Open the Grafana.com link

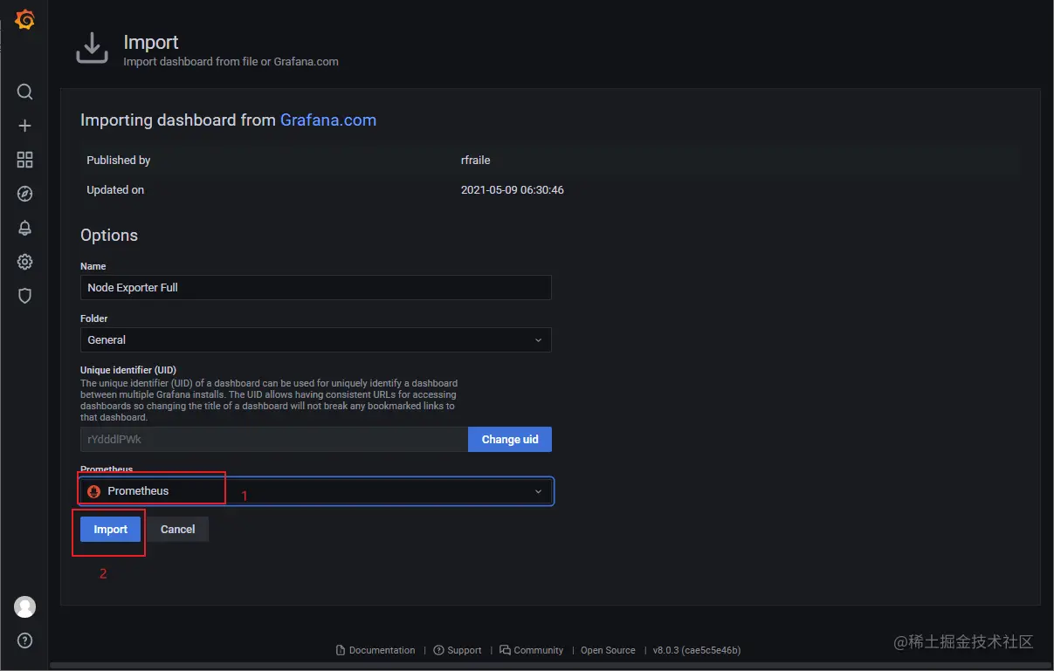tap(328, 120)
